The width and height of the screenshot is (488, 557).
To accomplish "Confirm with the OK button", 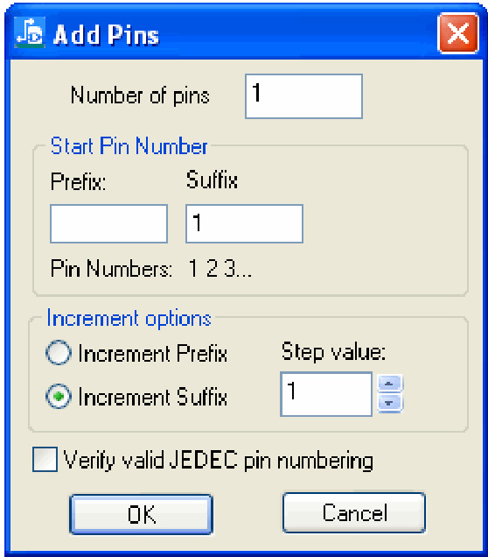I will pyautogui.click(x=142, y=514).
